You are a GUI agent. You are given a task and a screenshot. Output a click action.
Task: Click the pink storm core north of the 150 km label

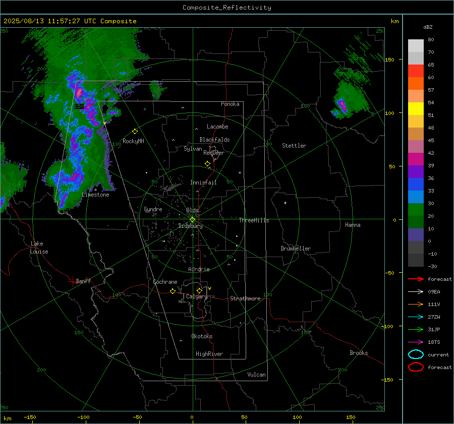coord(79,93)
